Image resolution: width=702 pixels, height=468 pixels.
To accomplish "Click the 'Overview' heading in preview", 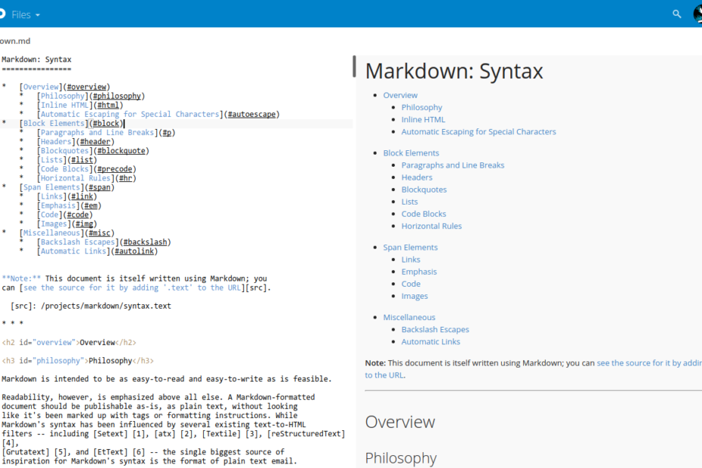I will pyautogui.click(x=400, y=422).
